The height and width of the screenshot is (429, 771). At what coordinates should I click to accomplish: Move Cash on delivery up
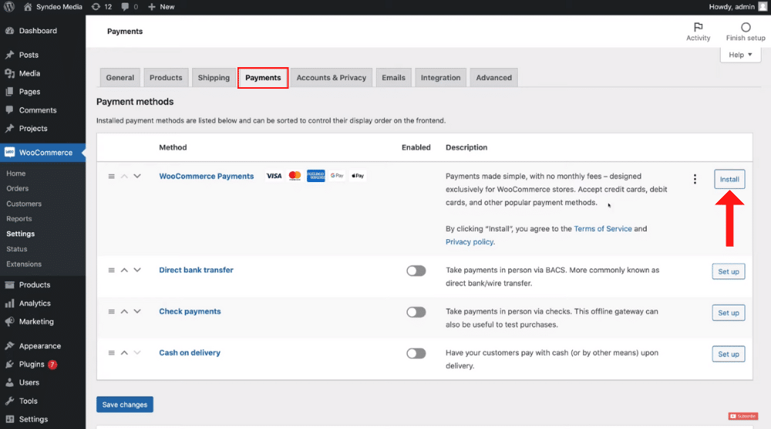tap(124, 353)
